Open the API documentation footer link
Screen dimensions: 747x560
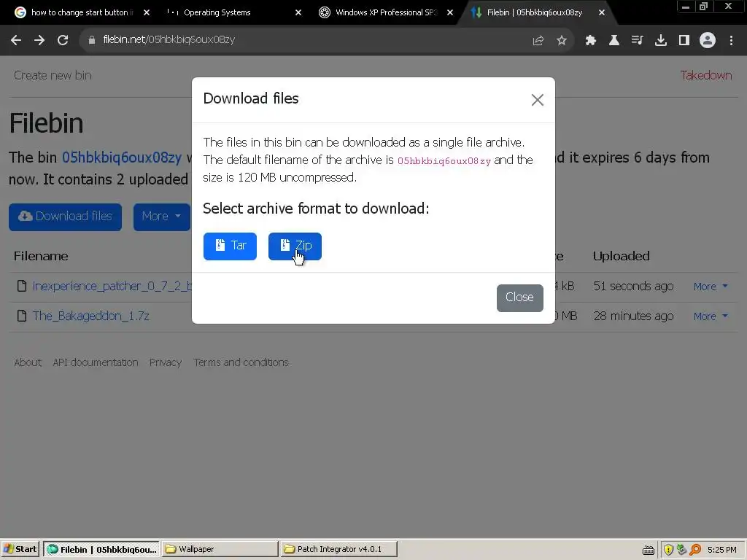[x=96, y=362]
